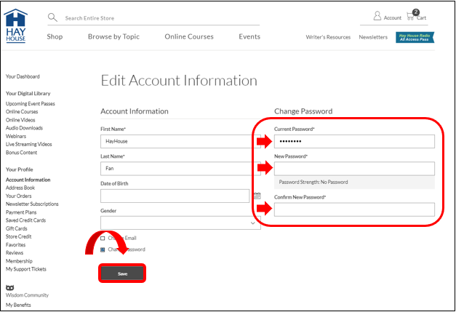Open the Date of Birth calendar picker
The width and height of the screenshot is (456, 312).
coord(257,196)
